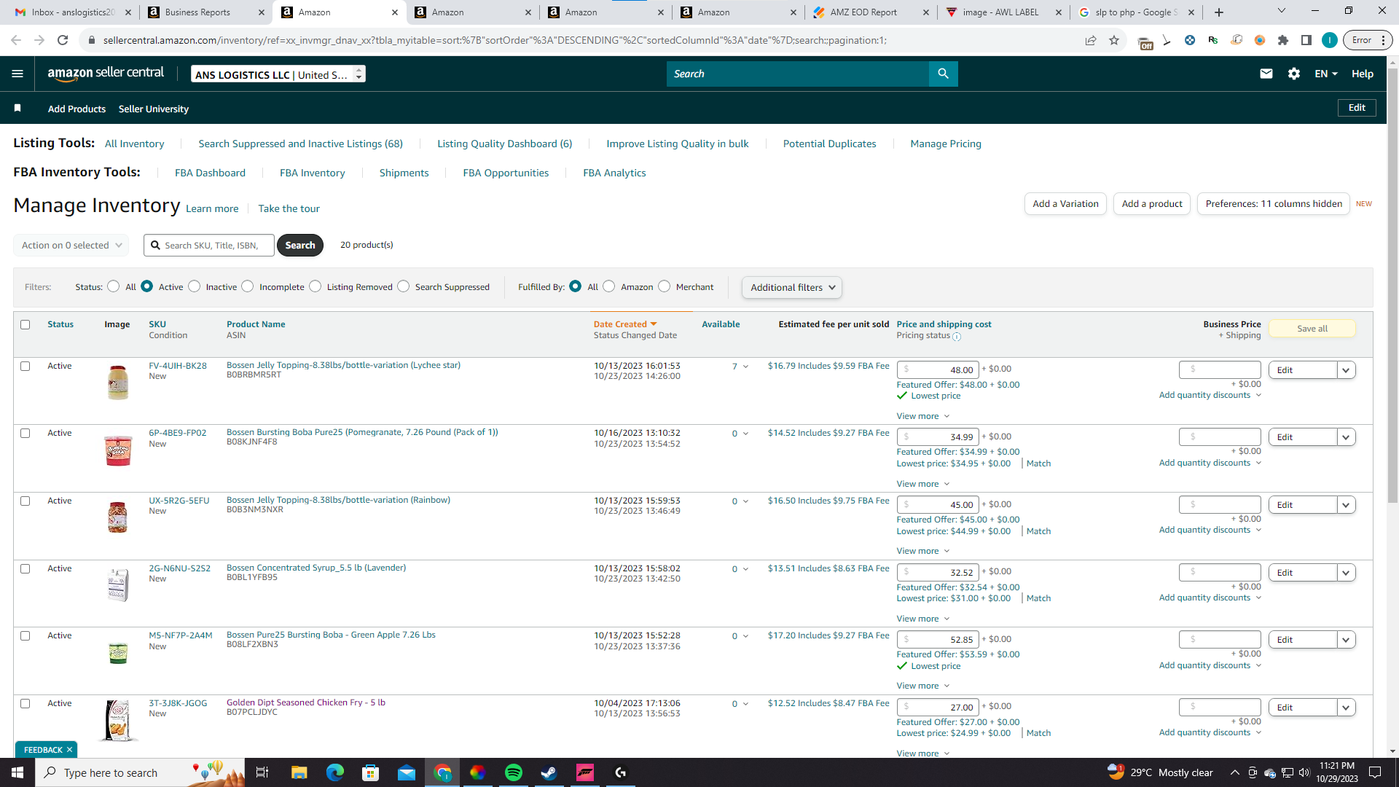Expand View more for Pomegranate Boba row
The height and width of the screenshot is (787, 1399).
(923, 484)
